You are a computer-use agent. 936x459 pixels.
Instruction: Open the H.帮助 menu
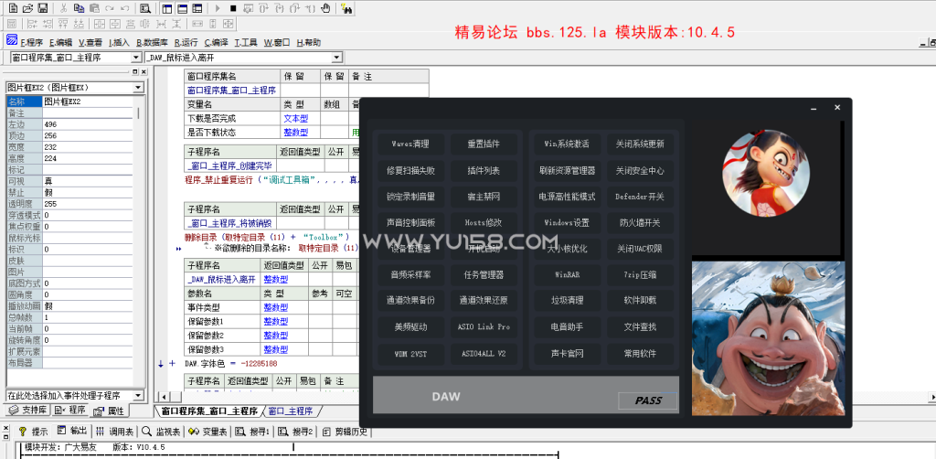(x=309, y=42)
